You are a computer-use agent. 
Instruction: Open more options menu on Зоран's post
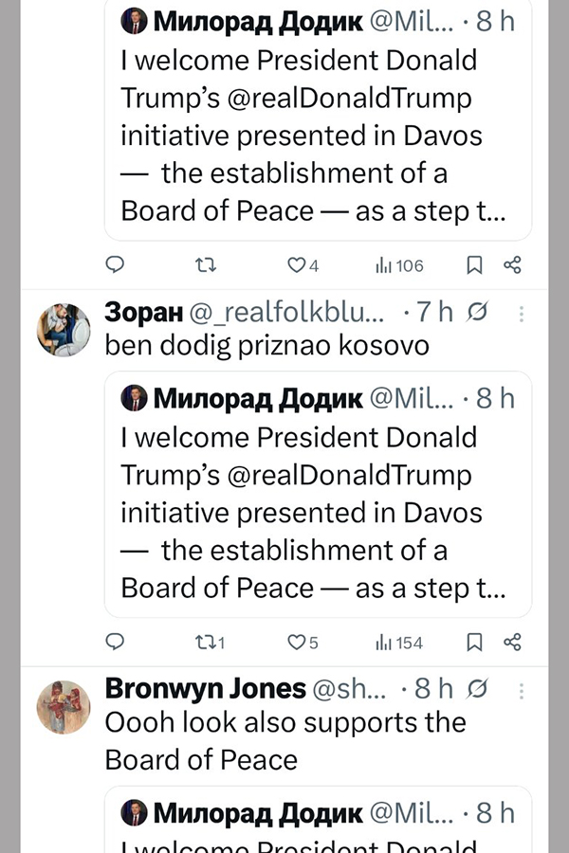pyautogui.click(x=521, y=313)
